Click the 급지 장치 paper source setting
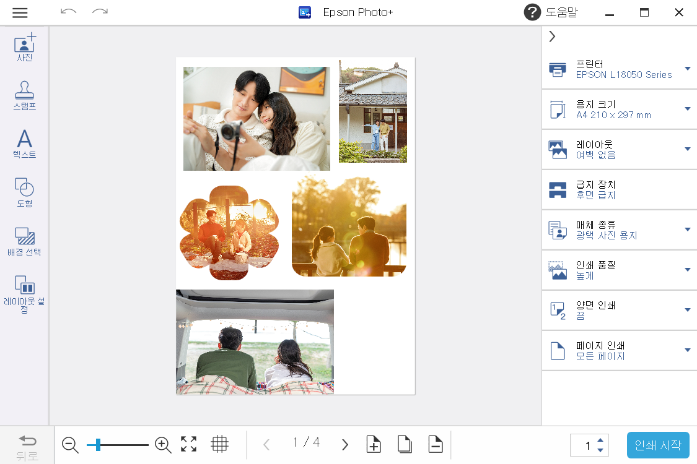The image size is (697, 464). (x=620, y=190)
